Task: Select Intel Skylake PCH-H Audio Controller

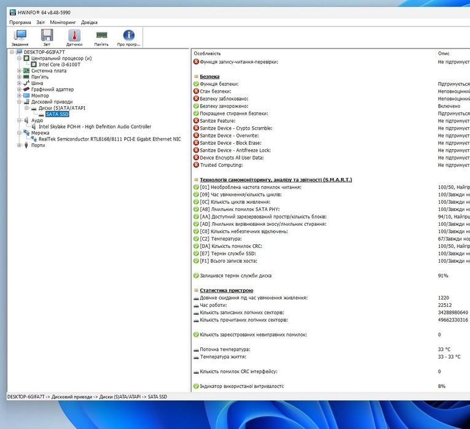Action: coord(95,126)
